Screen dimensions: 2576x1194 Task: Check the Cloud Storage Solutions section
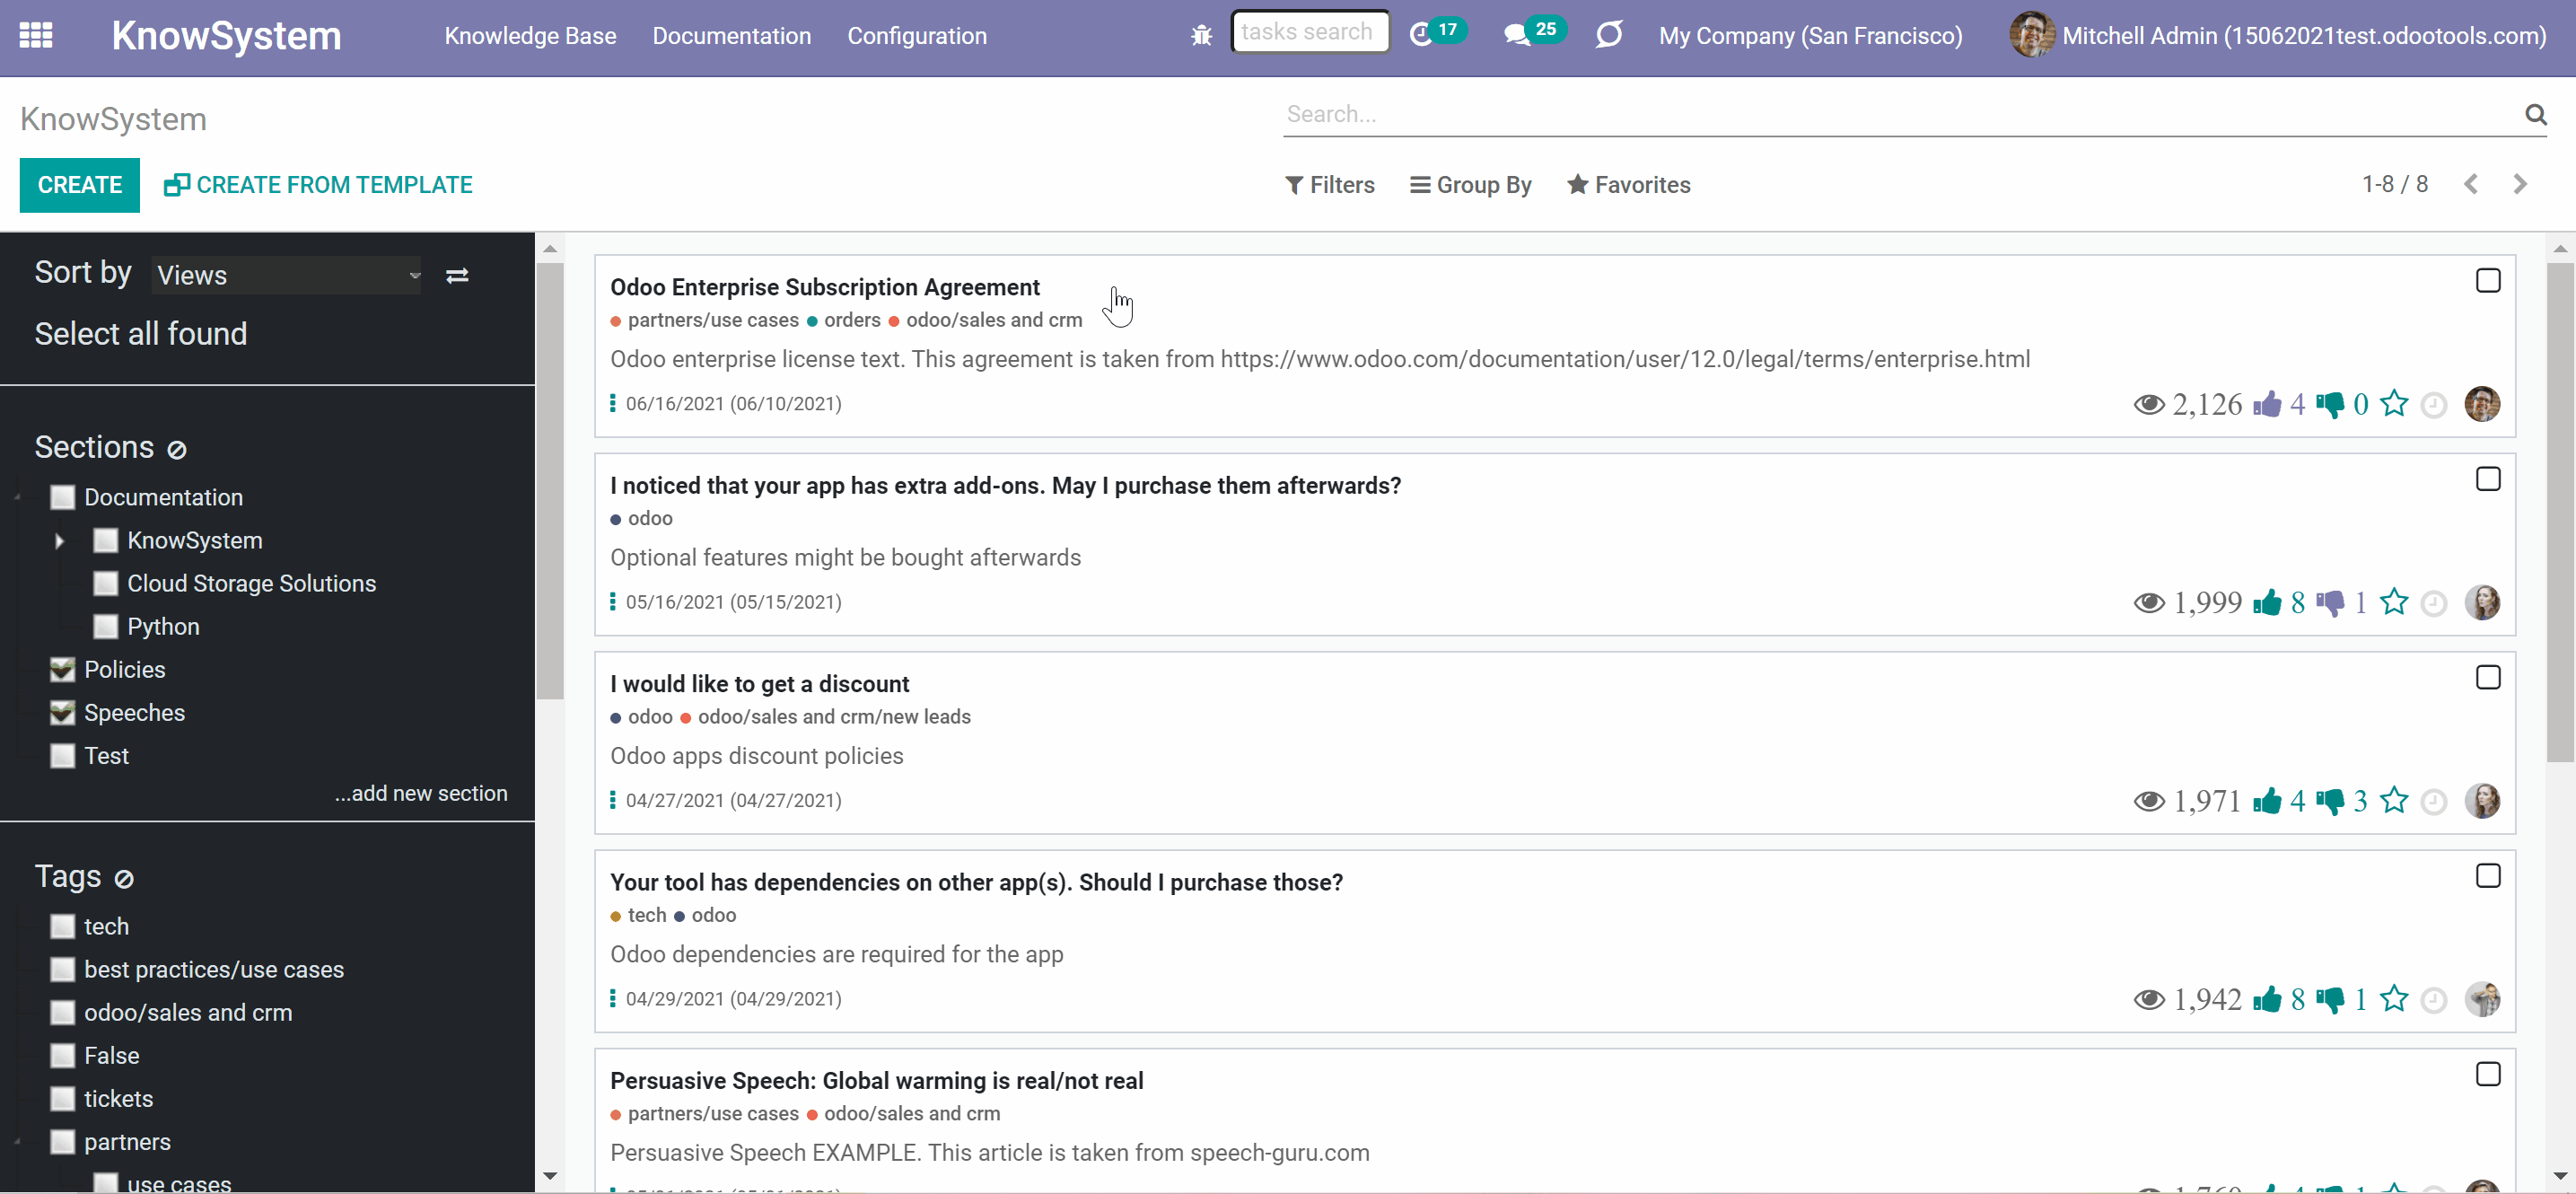[106, 583]
